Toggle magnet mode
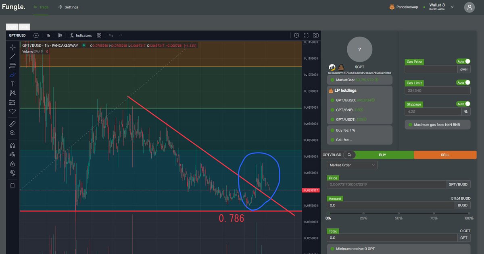484x254 pixels. (13, 145)
